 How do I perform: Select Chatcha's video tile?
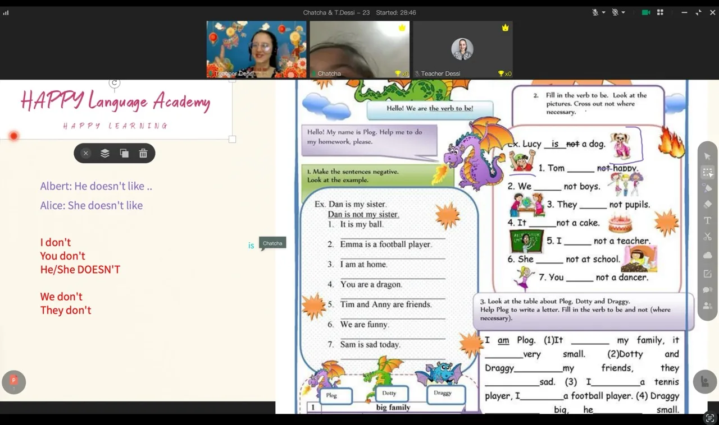click(359, 49)
